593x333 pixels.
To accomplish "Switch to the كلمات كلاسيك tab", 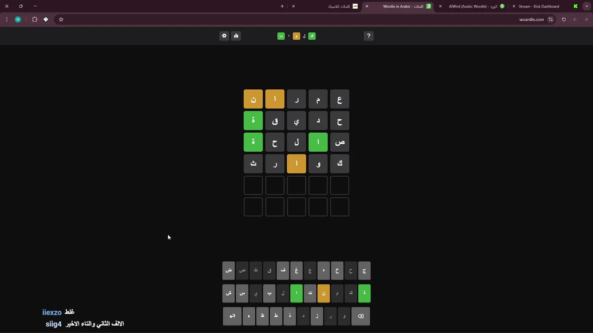I will [325, 6].
